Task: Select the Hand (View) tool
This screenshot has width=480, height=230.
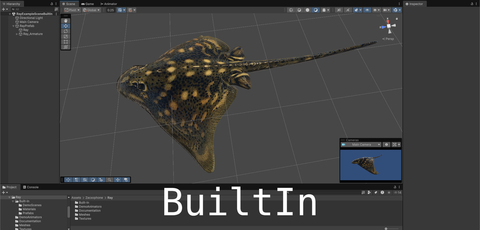Action: [x=66, y=21]
